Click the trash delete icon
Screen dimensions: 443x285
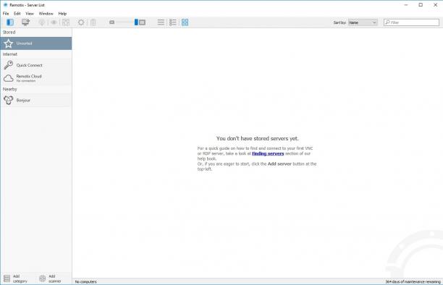93,22
